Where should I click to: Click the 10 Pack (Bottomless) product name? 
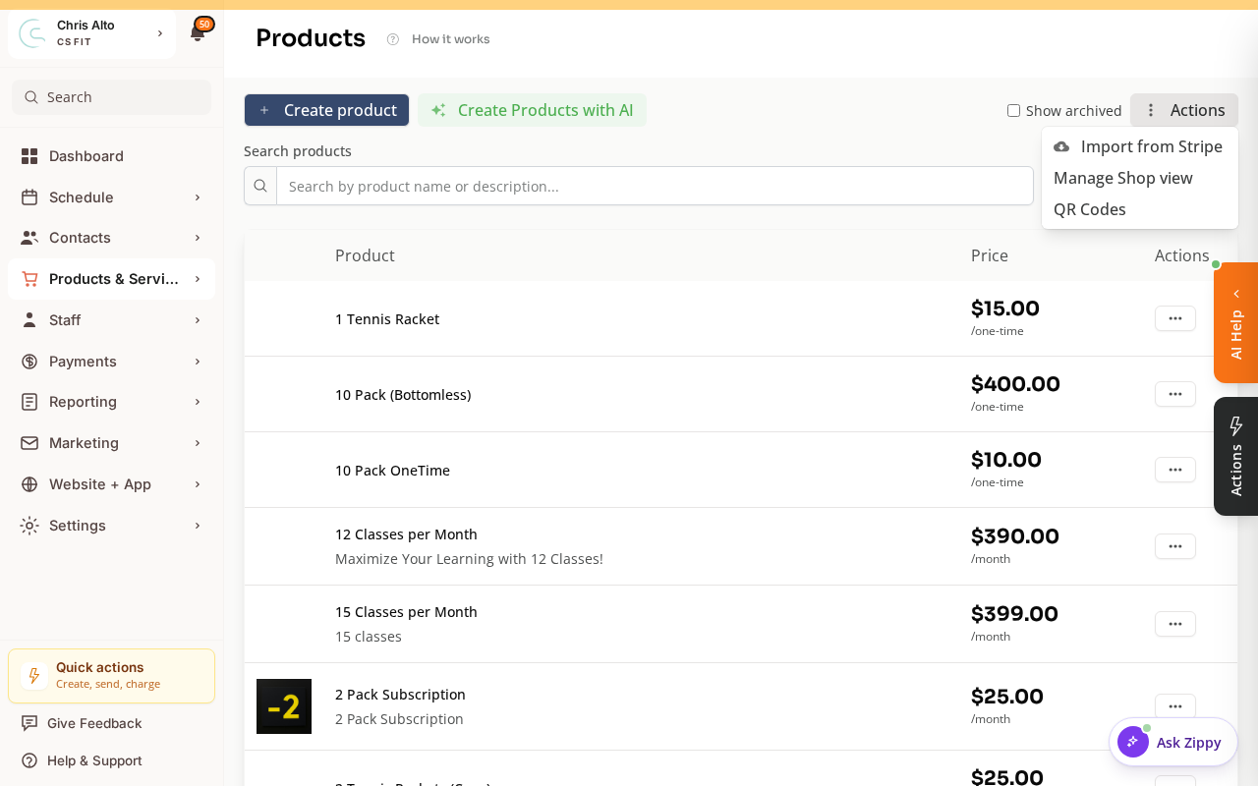[x=403, y=395]
